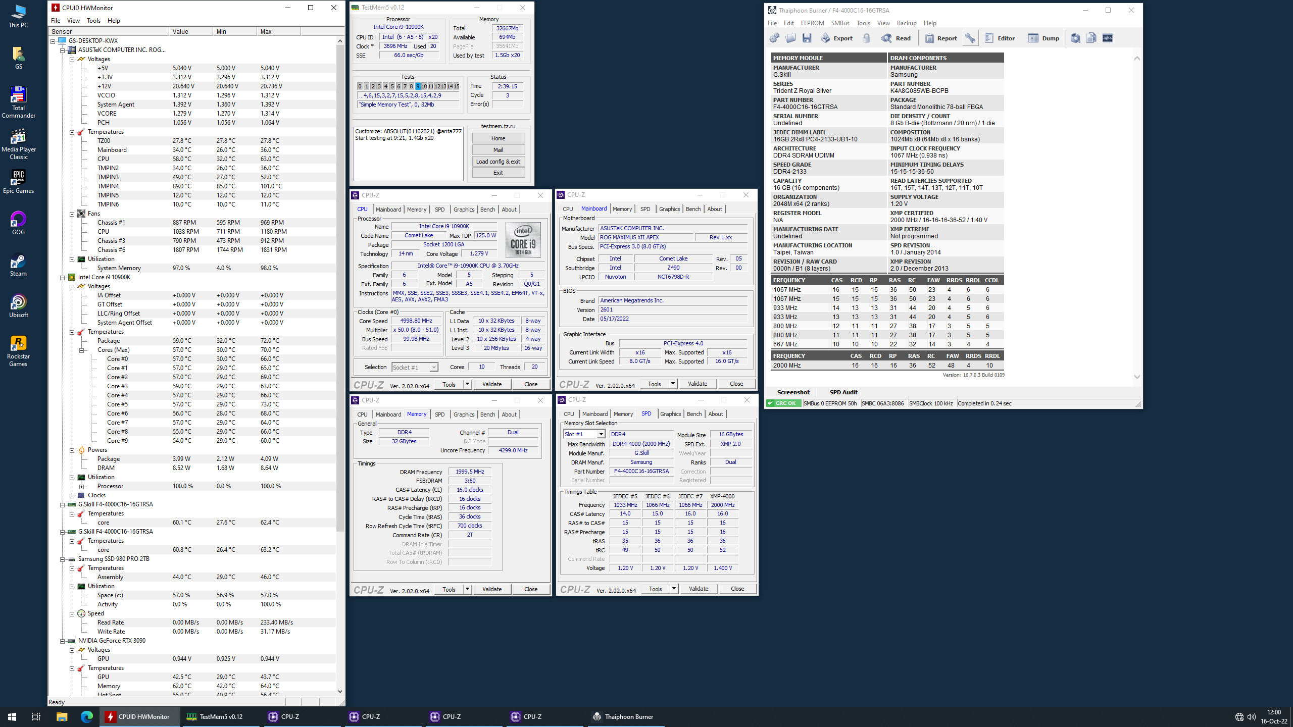Click the Mail button in TestMem5
Image resolution: width=1293 pixels, height=727 pixels.
[498, 150]
